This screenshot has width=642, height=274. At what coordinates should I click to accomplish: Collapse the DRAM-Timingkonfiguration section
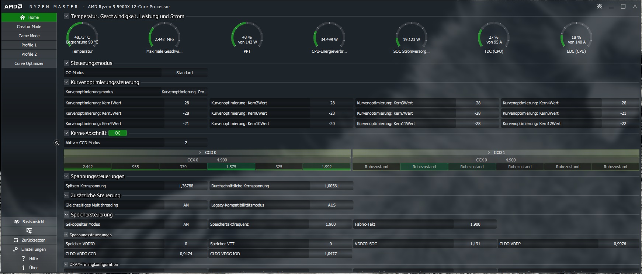[66, 264]
